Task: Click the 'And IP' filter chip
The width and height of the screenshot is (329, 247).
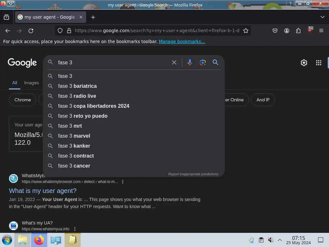Action: (x=263, y=100)
